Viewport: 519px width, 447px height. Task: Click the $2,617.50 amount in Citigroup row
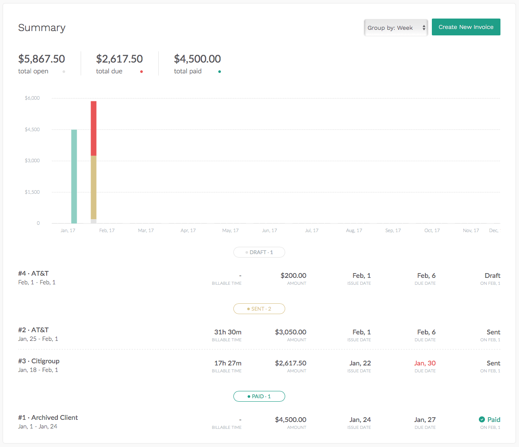291,363
